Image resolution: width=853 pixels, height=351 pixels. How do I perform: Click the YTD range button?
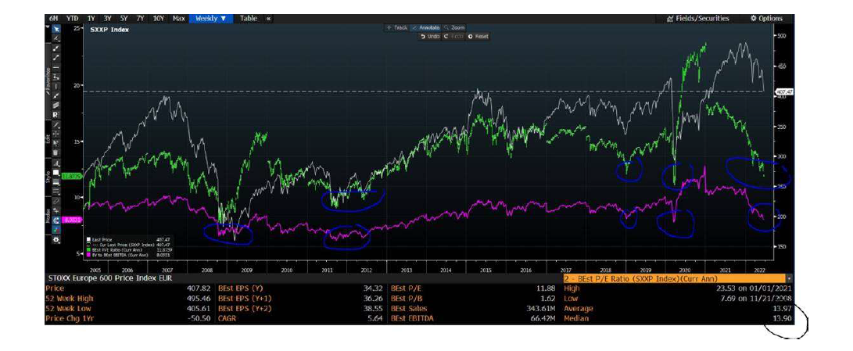point(72,18)
